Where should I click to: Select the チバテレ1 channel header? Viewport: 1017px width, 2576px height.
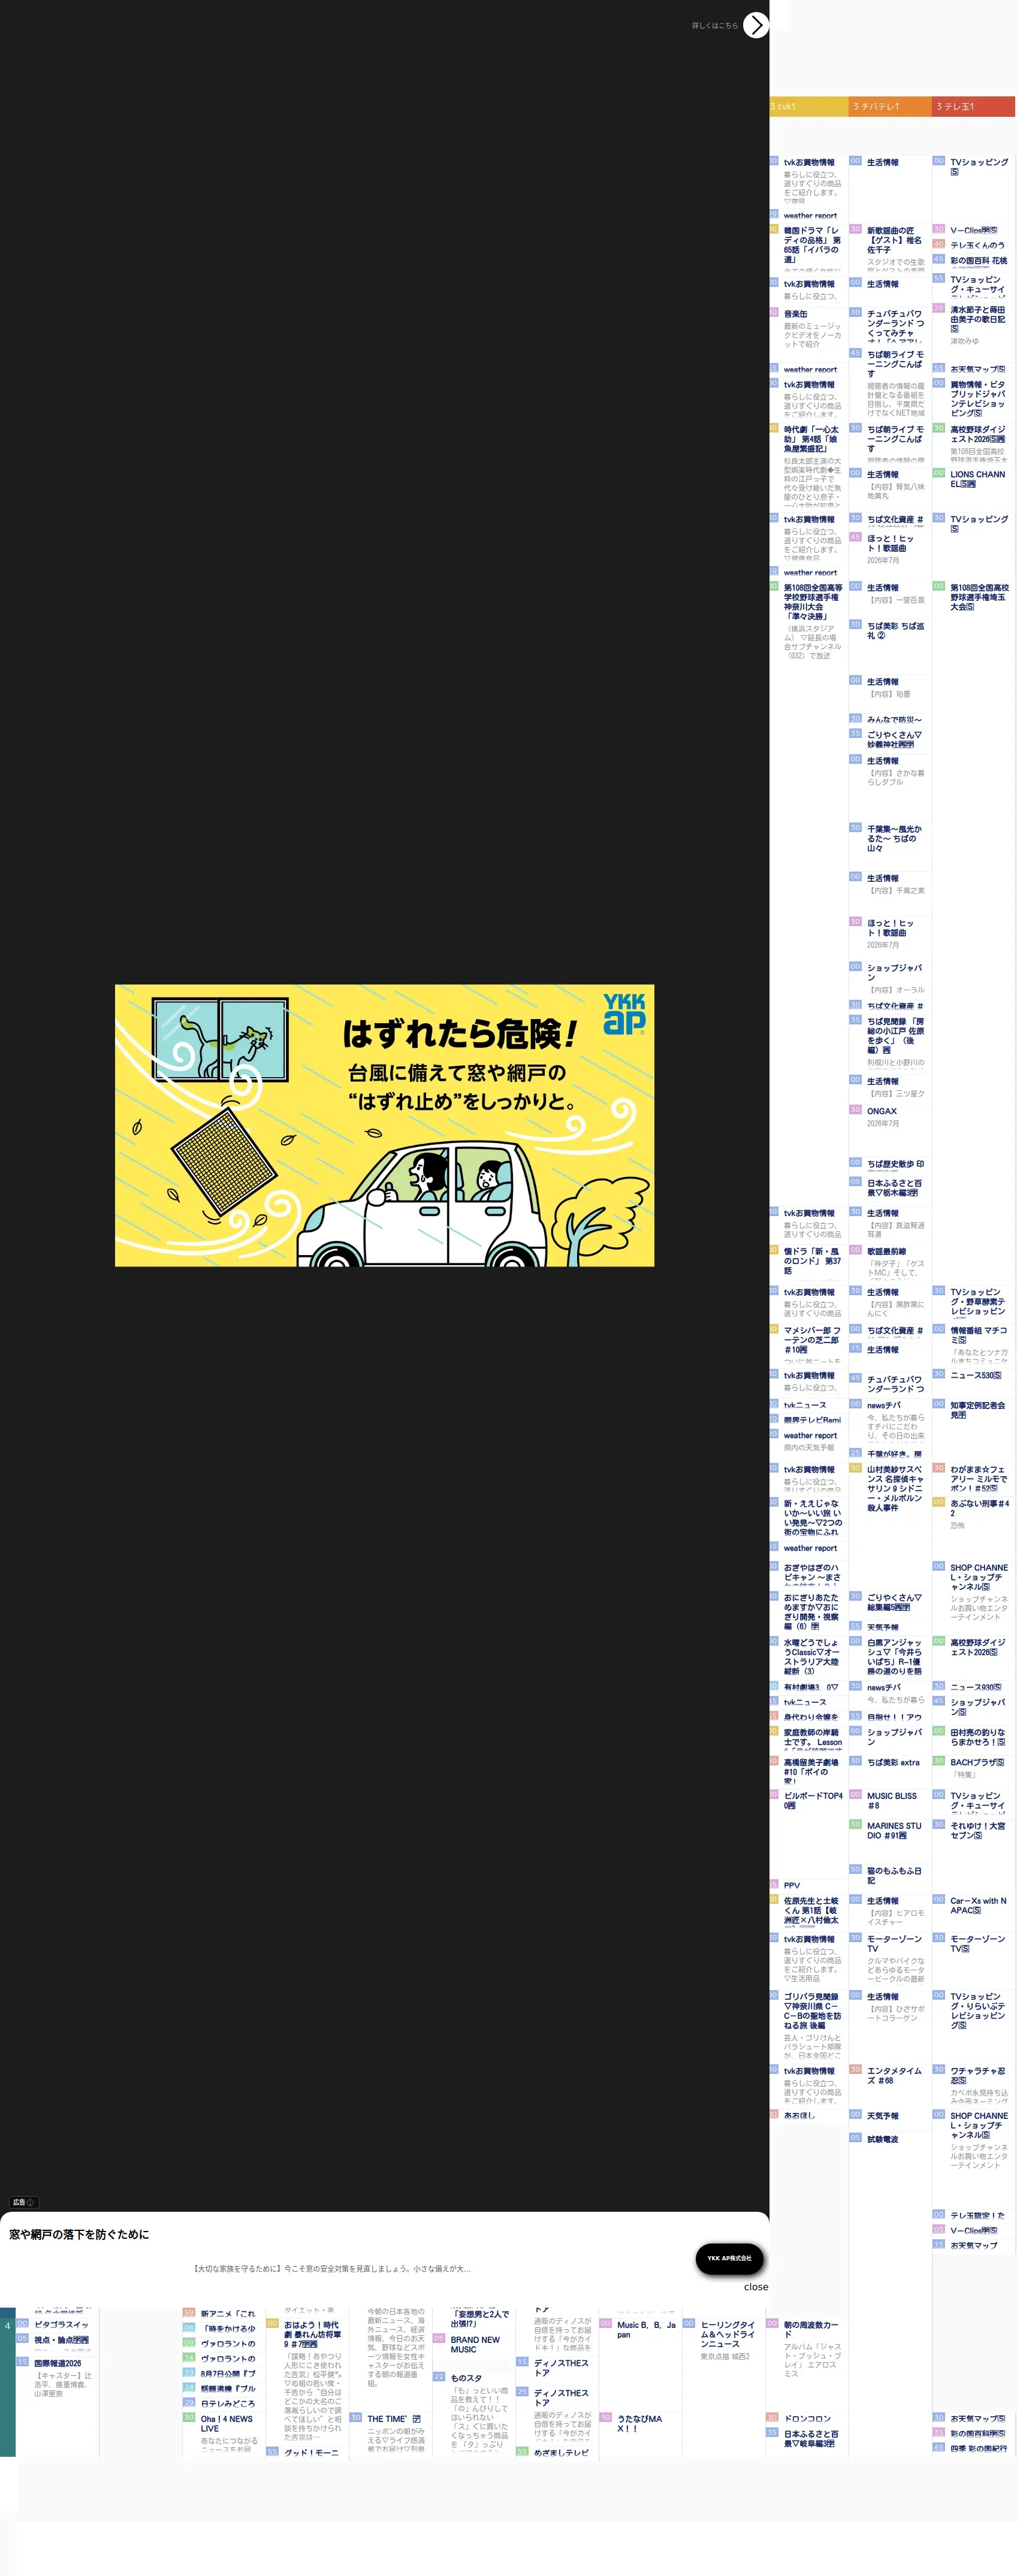coord(890,106)
